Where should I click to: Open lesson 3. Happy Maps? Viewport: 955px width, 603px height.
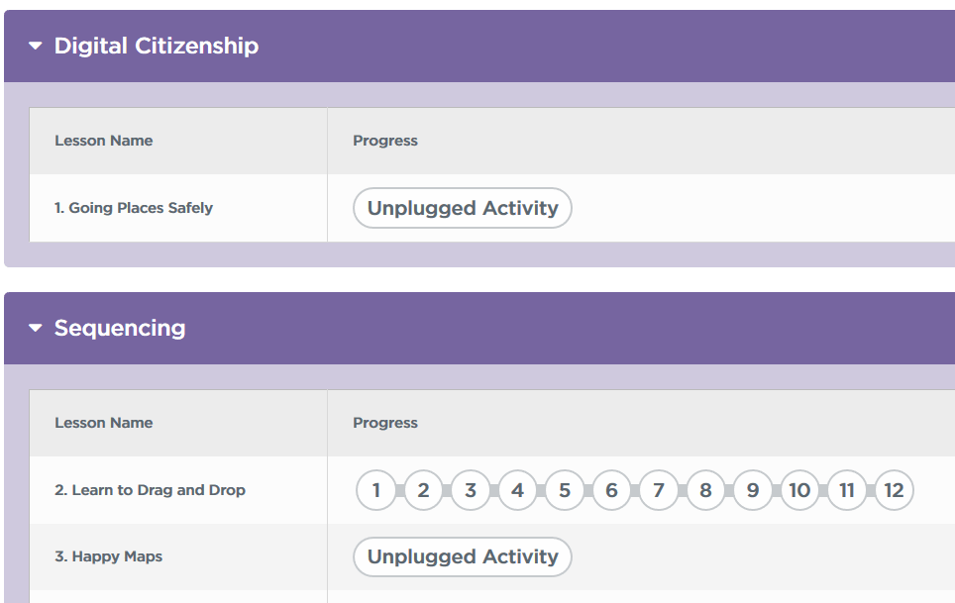coord(108,556)
